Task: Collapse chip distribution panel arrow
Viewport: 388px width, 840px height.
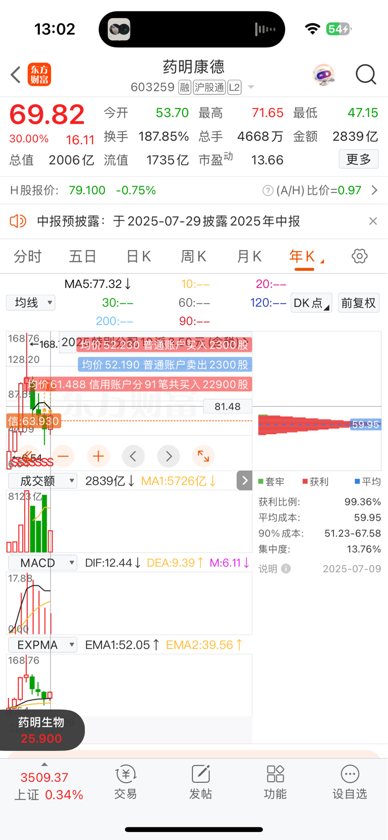Action: (x=244, y=481)
